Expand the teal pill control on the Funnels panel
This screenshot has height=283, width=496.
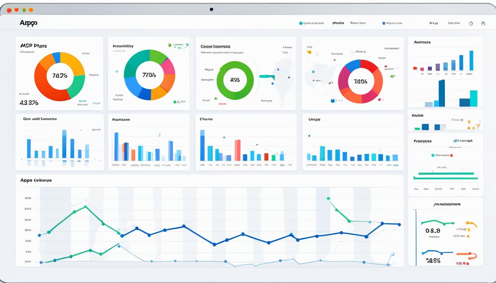pos(456,141)
